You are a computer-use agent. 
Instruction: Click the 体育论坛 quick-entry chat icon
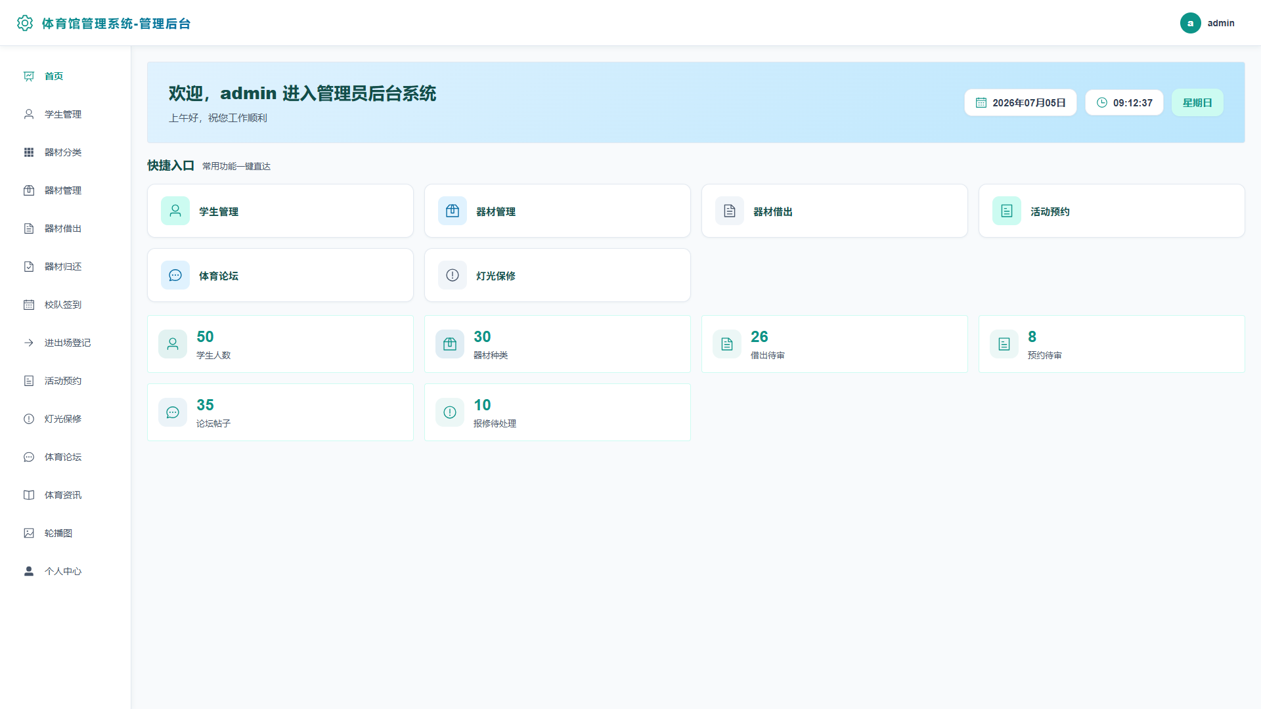tap(175, 275)
